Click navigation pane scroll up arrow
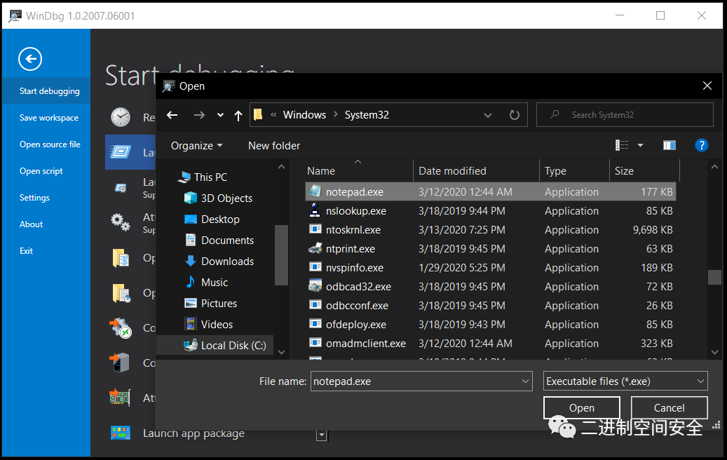727x460 pixels. 281,166
